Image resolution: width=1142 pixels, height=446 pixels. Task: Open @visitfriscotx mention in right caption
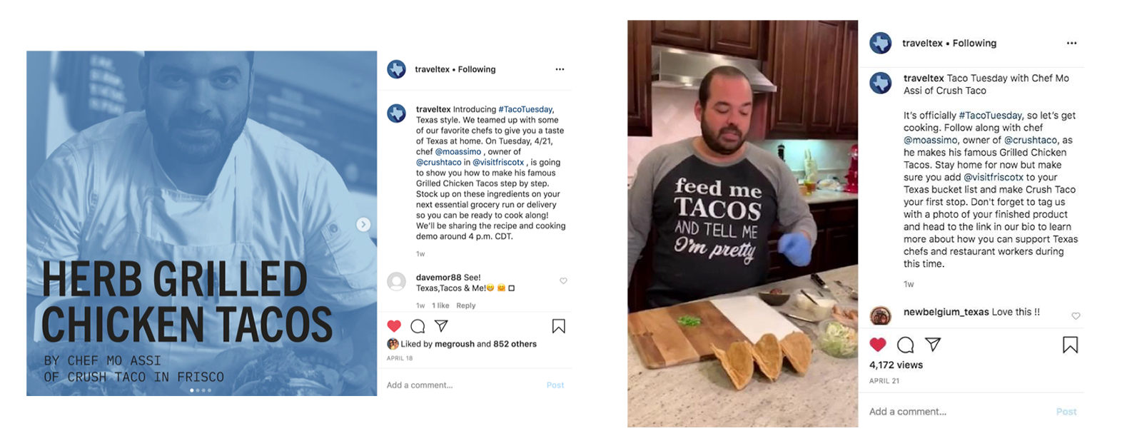pyautogui.click(x=994, y=177)
